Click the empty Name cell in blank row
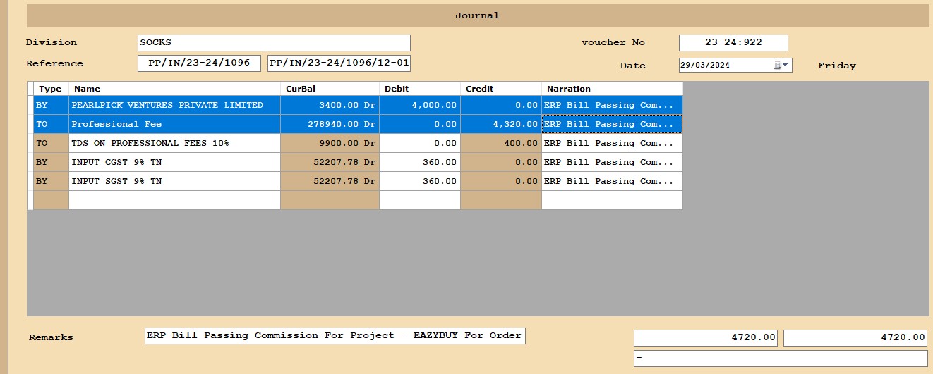 [x=174, y=200]
